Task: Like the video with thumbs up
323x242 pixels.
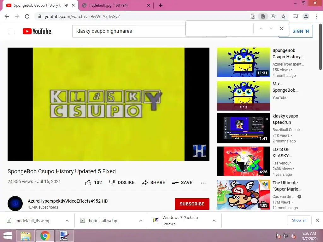Action: 93,182
